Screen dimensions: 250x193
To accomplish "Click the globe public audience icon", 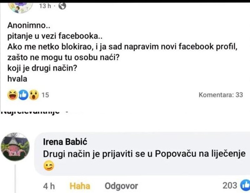I will pyautogui.click(x=62, y=6).
